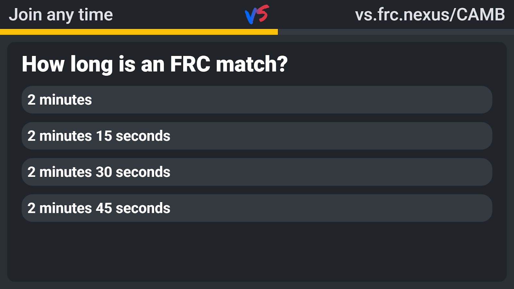Select "2 minutes 45 seconds" as the answer
The height and width of the screenshot is (289, 514).
[x=257, y=208]
